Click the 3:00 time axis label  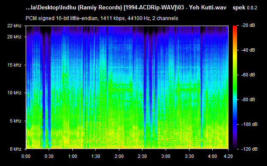(166, 156)
